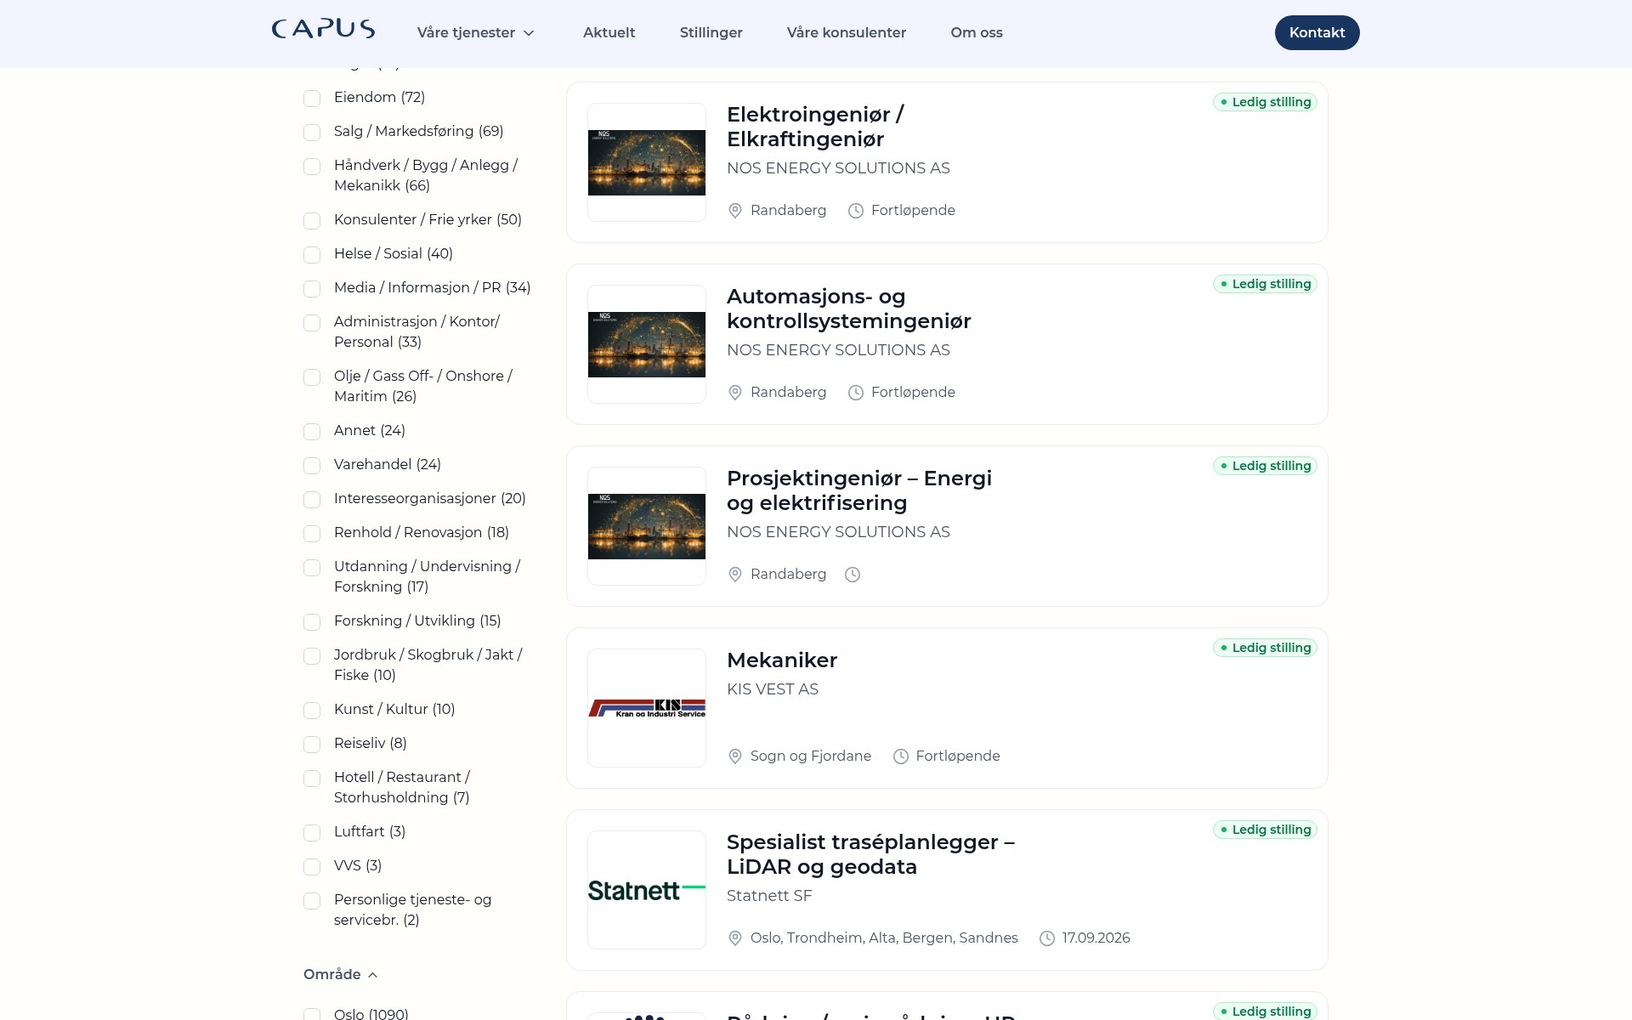Click clock icon in Mekaniker card
The image size is (1632, 1020).
[901, 756]
